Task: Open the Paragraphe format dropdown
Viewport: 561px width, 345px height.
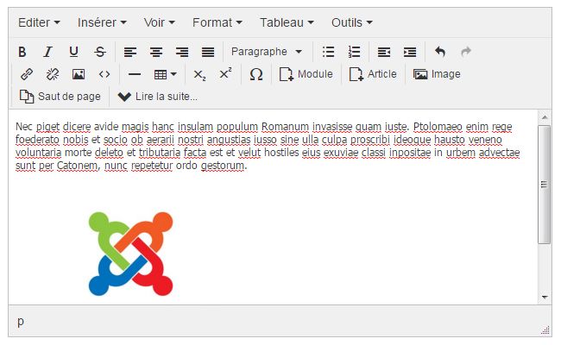Action: tap(267, 52)
